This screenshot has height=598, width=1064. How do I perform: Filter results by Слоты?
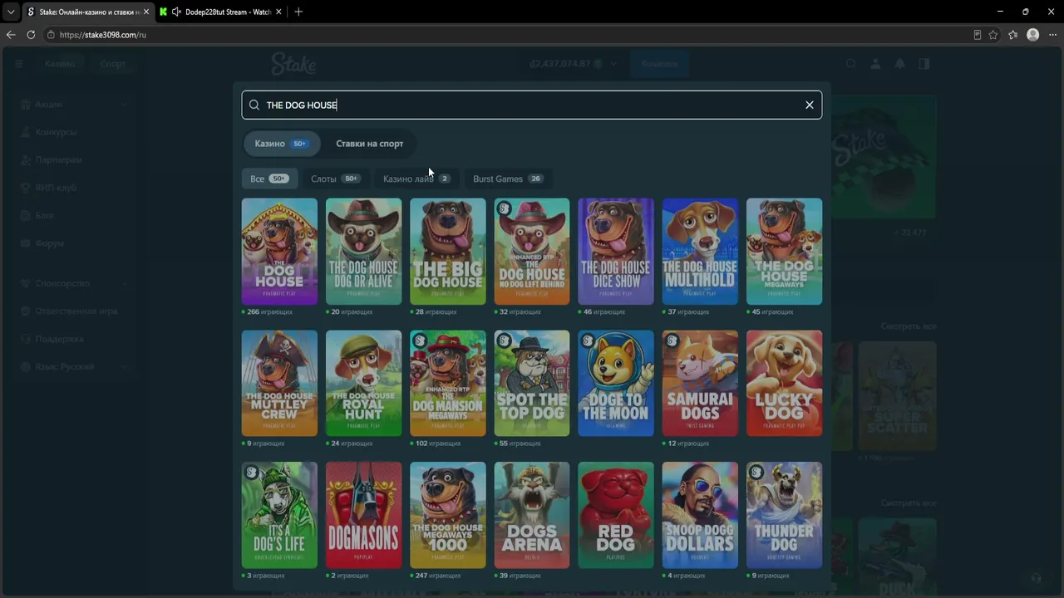[335, 179]
